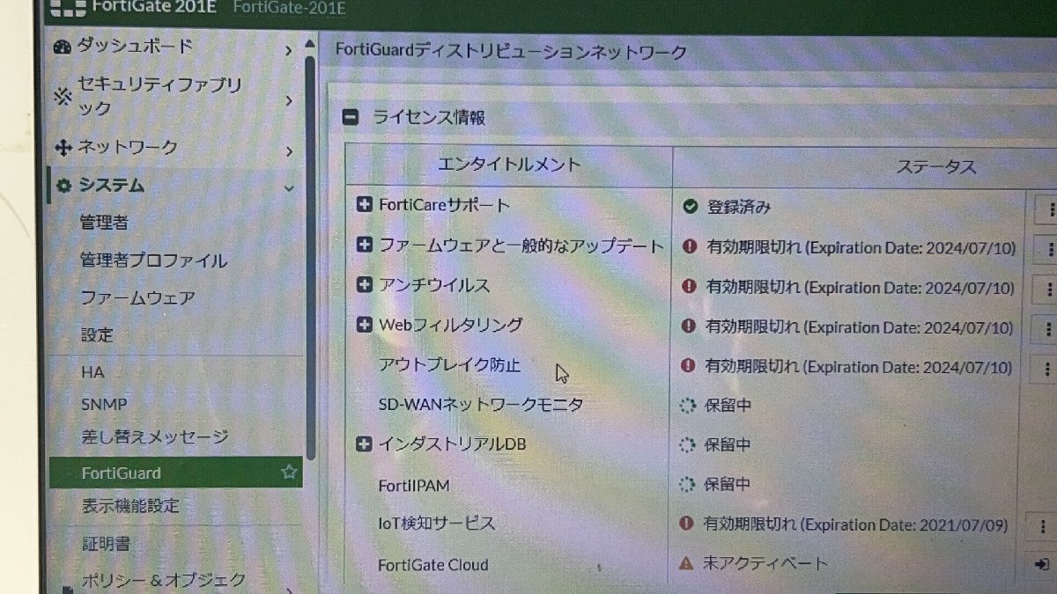This screenshot has width=1057, height=594.
Task: Click the ステータス column header
Action: point(936,167)
